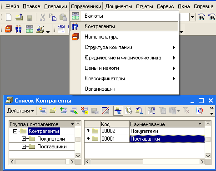Click the filter by current value icon
The width and height of the screenshot is (216, 171).
[162, 111]
